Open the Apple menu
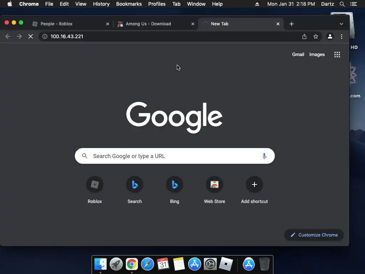 point(10,4)
